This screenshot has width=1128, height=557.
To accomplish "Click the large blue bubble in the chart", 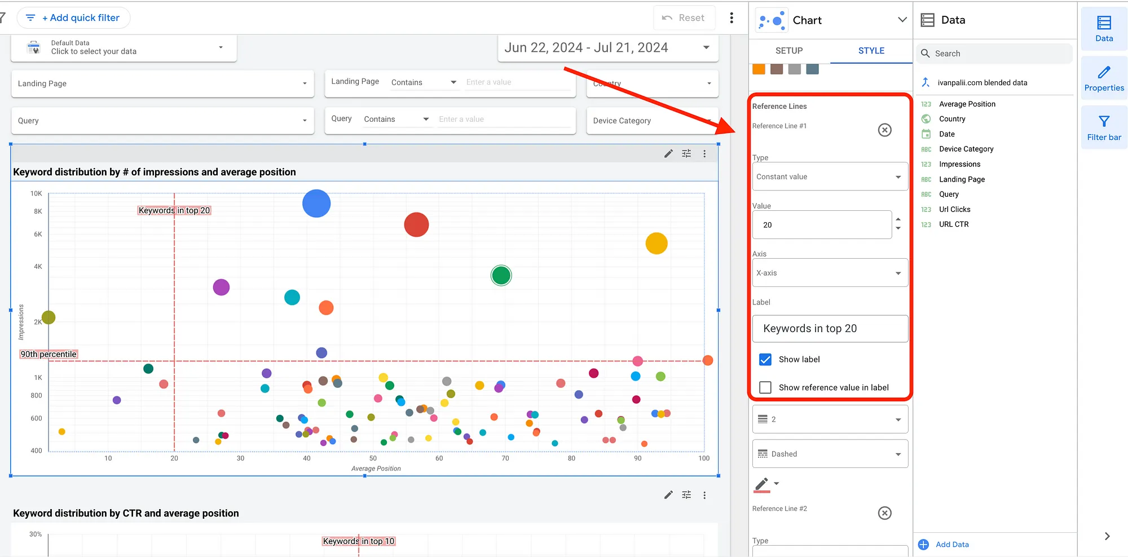I will pos(316,204).
